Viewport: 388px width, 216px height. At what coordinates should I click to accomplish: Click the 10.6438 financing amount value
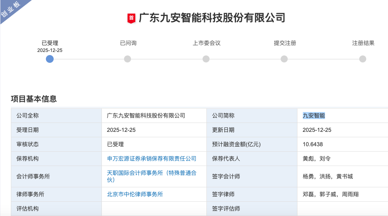click(313, 144)
